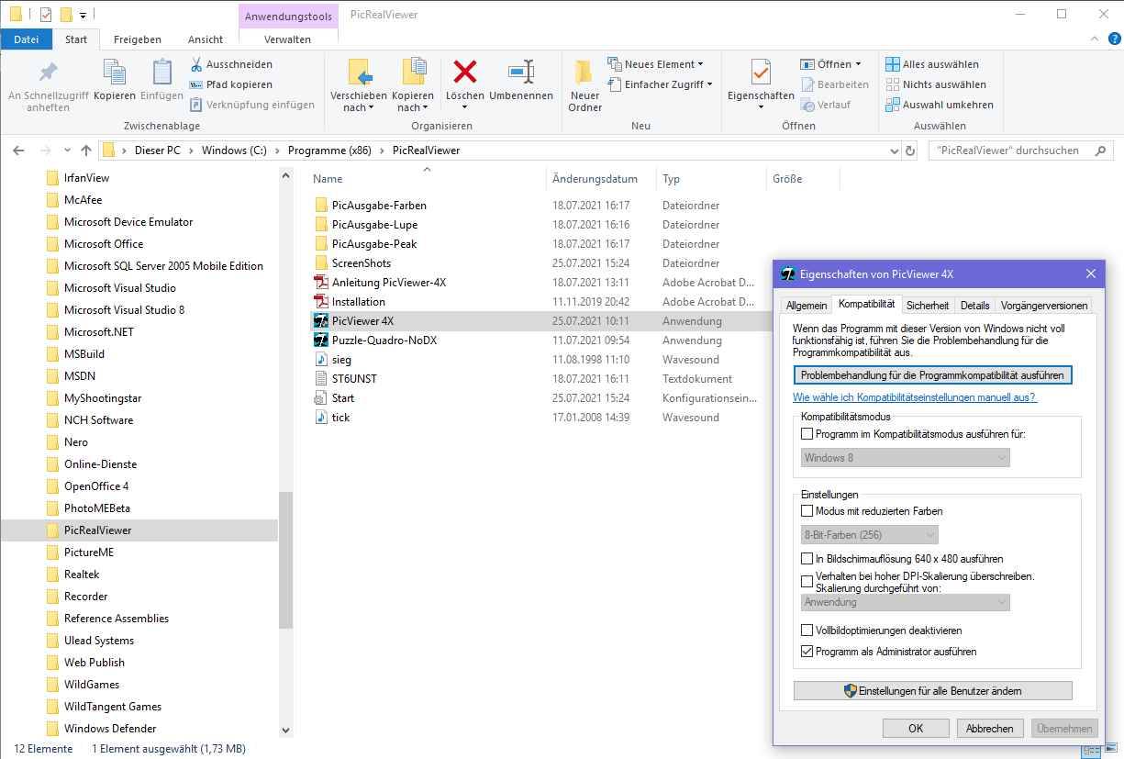Enable Programm im Kompatibilitätsmodus ausführen
The width and height of the screenshot is (1124, 759).
coord(807,434)
